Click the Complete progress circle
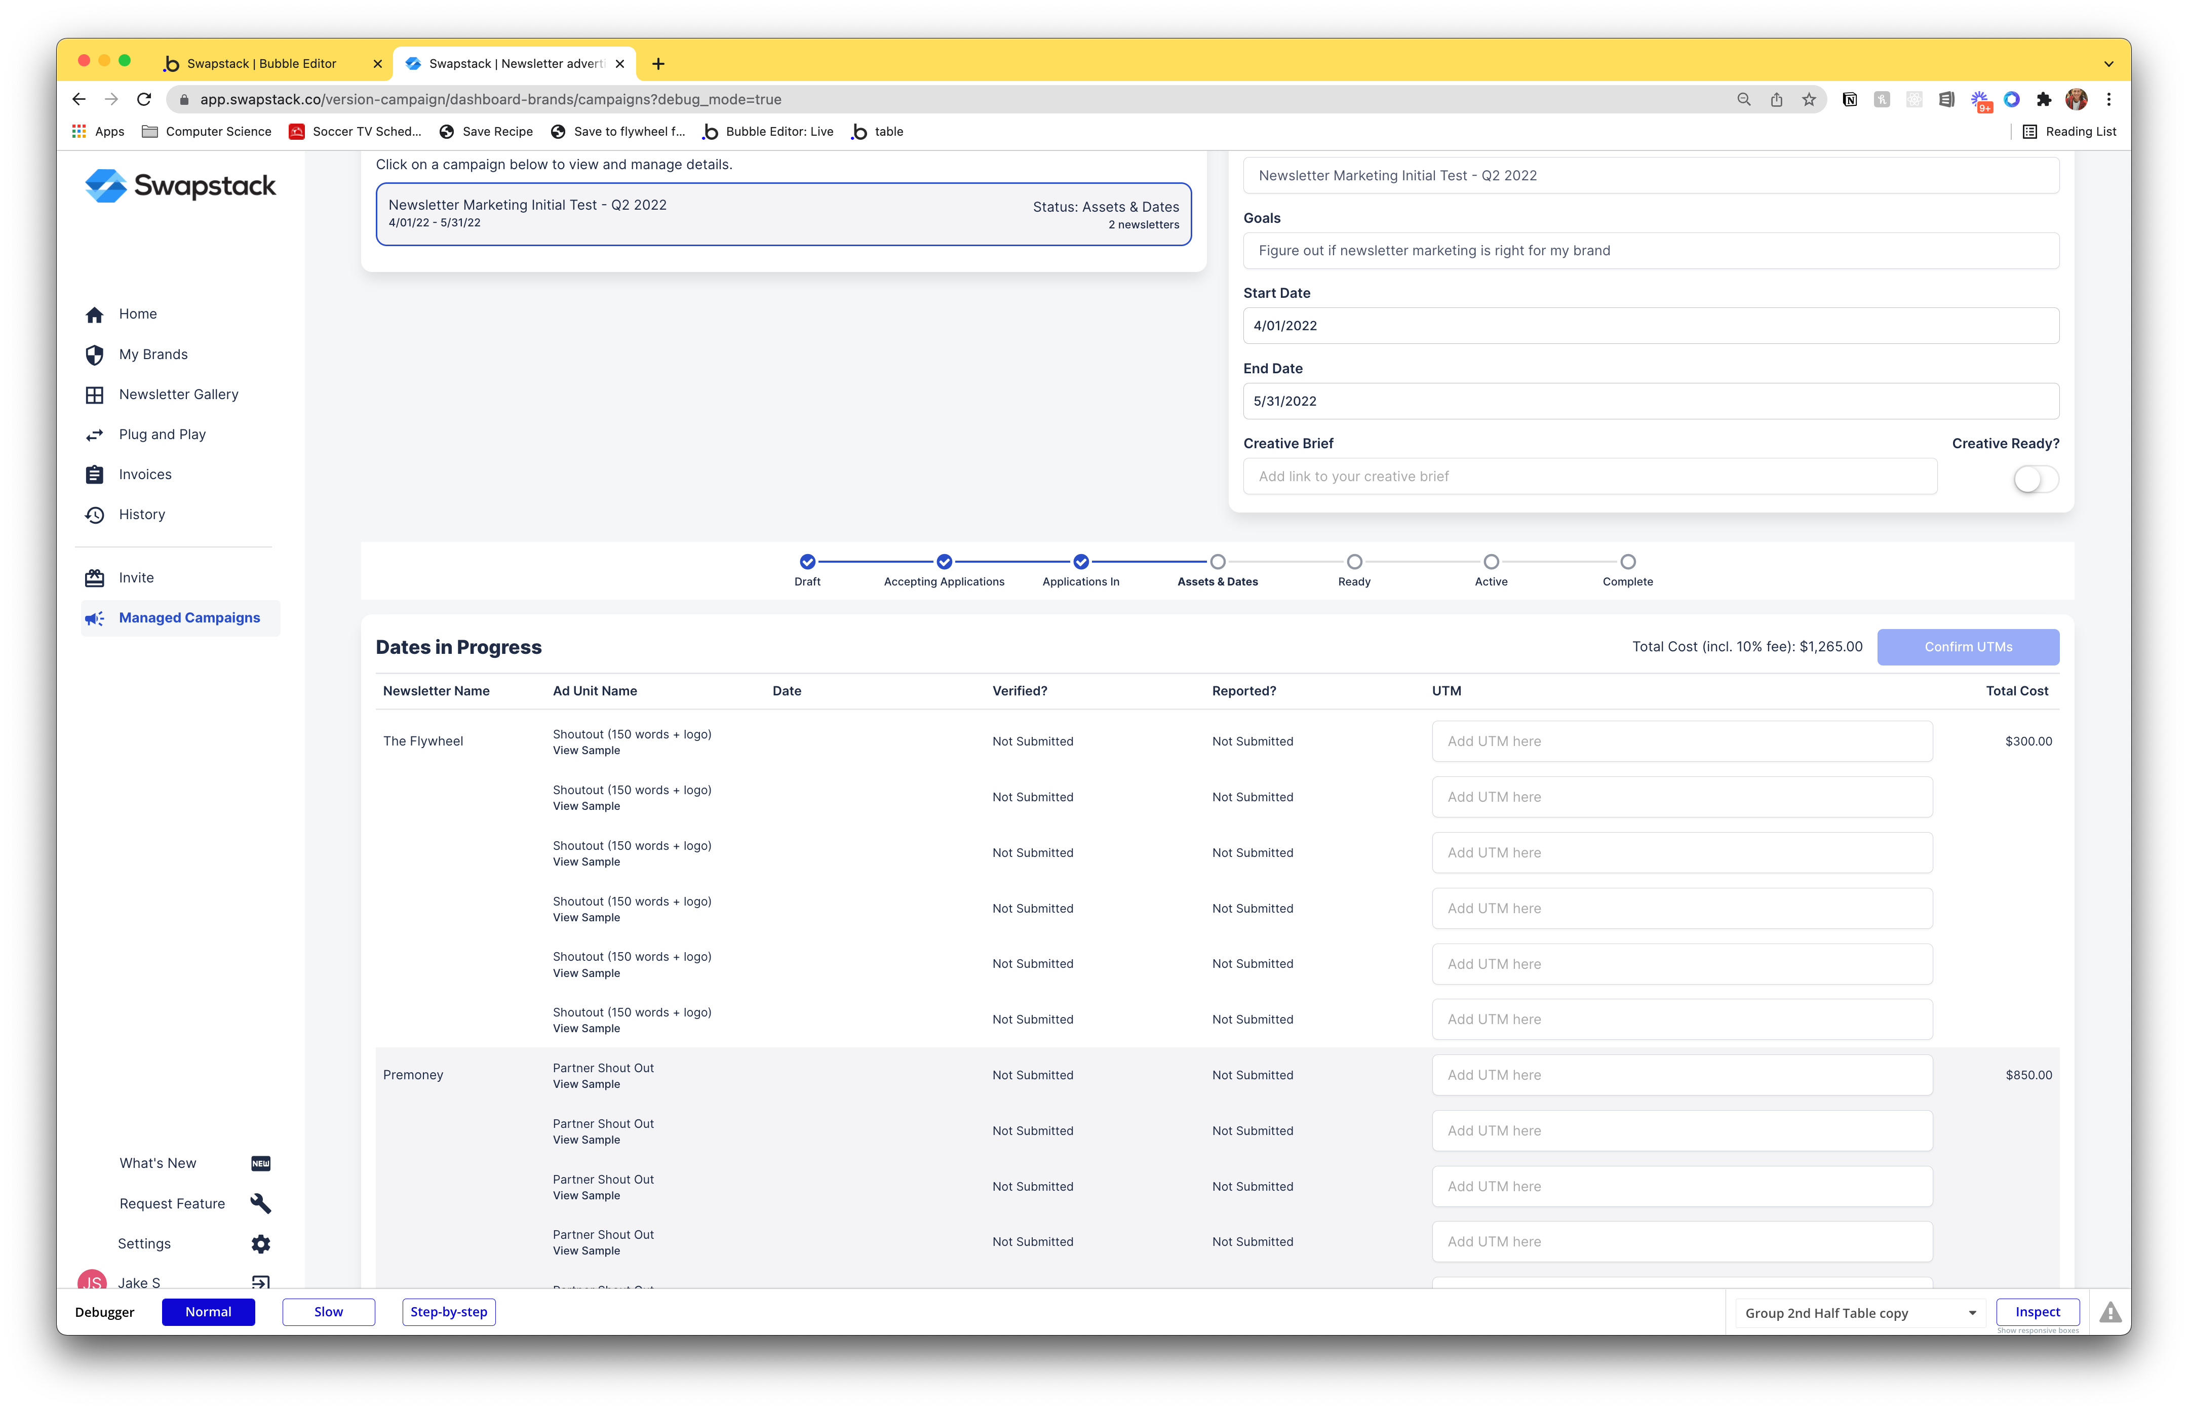2188x1410 pixels. tap(1627, 561)
